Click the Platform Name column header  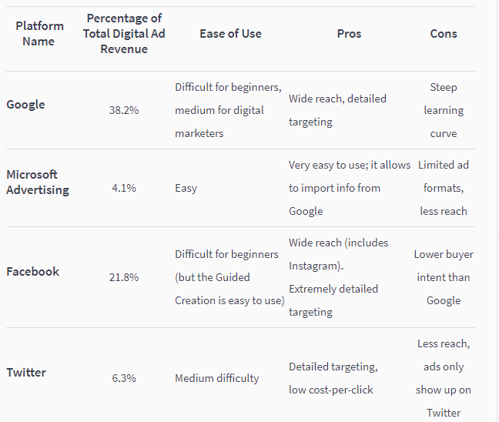[x=39, y=34]
